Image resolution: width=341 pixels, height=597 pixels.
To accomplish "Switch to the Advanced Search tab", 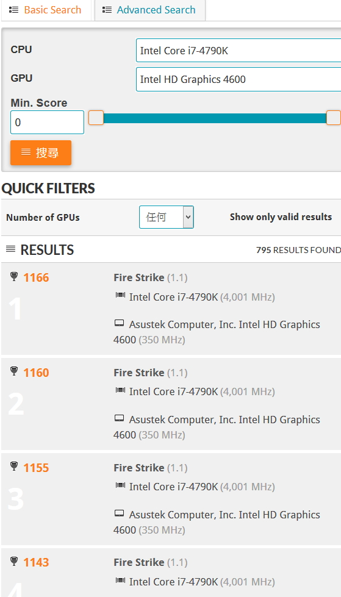I will (x=149, y=10).
